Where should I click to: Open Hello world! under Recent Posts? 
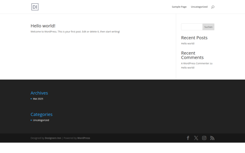188,44
